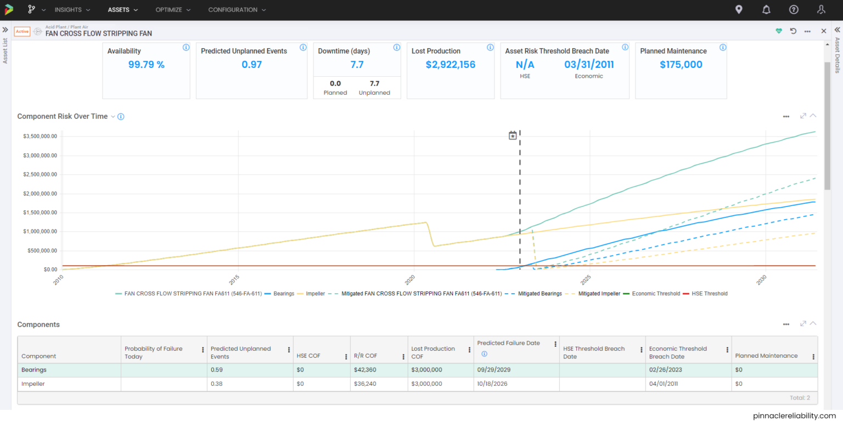Open the user profile icon
Screen dimensions: 843x423
[821, 10]
